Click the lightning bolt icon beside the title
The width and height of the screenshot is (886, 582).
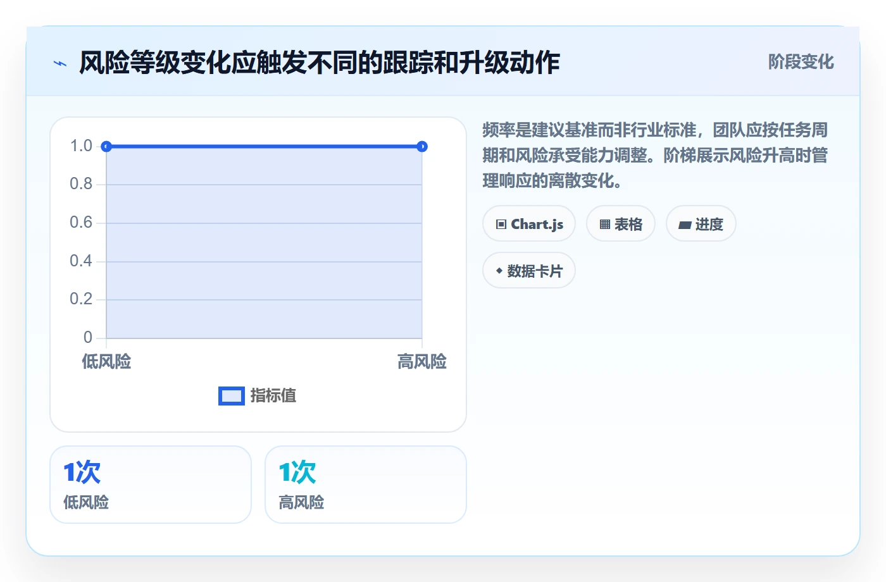pos(60,63)
